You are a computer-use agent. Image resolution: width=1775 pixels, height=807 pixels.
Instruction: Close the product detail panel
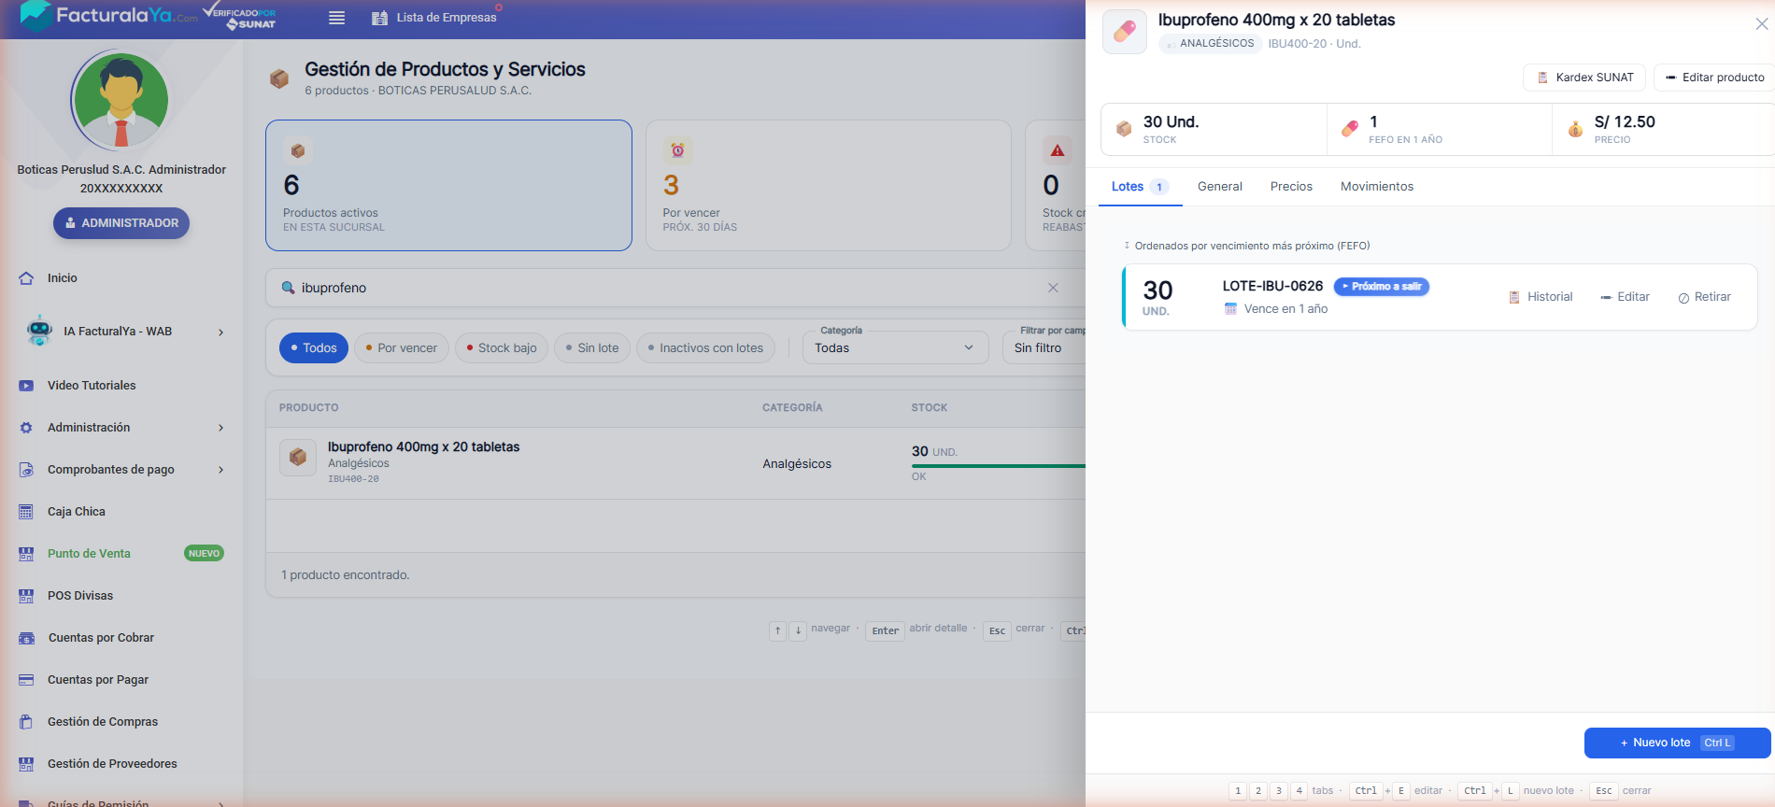1761,24
